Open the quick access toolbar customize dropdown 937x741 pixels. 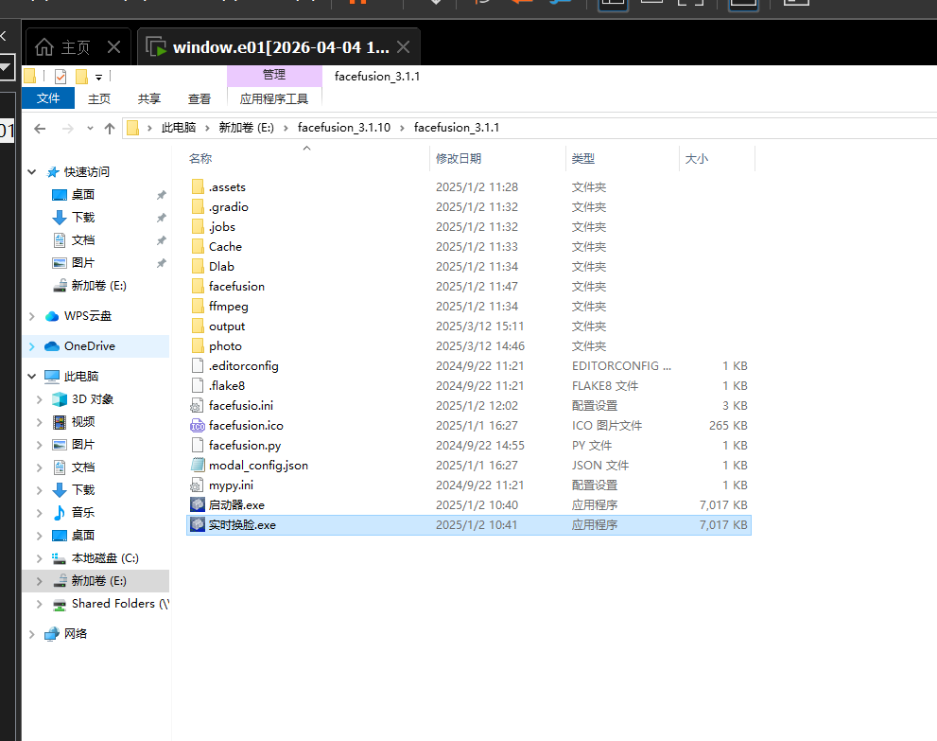98,78
